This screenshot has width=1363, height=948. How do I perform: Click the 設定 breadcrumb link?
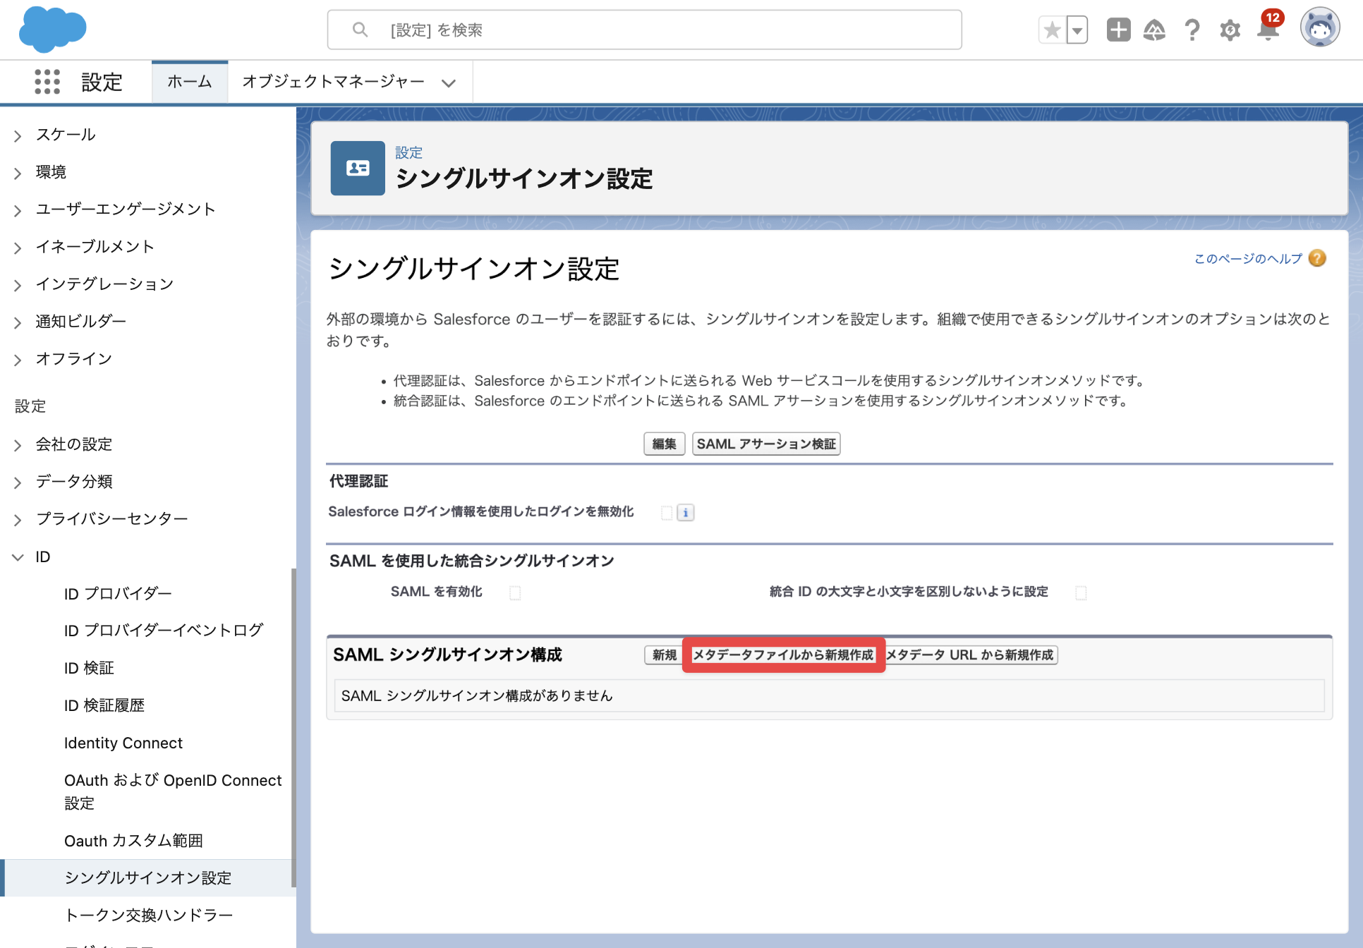coord(408,153)
